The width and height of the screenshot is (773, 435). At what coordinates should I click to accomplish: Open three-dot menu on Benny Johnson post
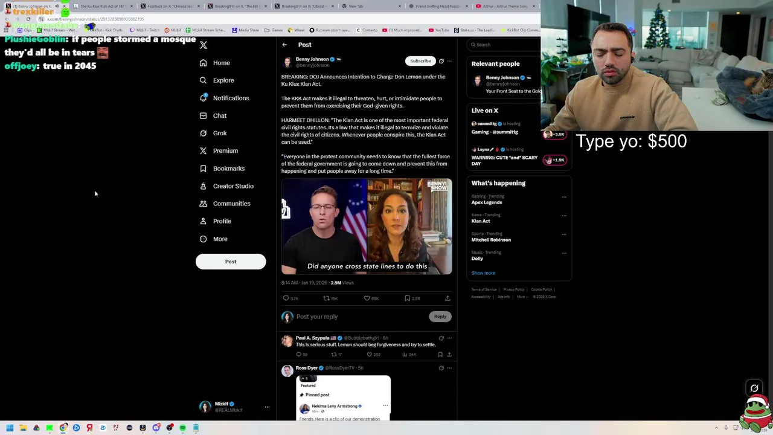[x=449, y=61]
